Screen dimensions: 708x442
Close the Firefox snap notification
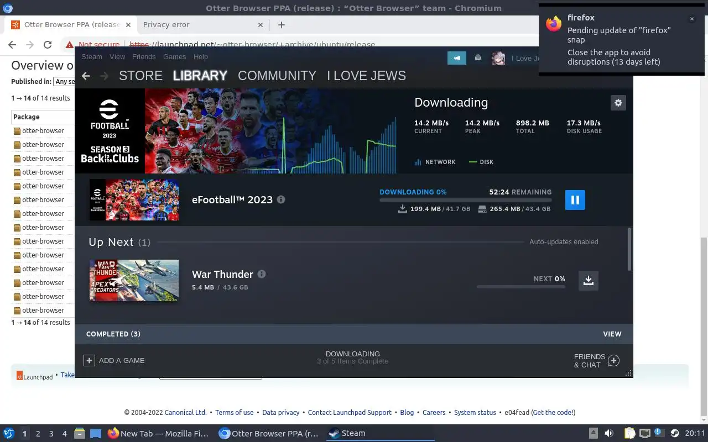(691, 19)
